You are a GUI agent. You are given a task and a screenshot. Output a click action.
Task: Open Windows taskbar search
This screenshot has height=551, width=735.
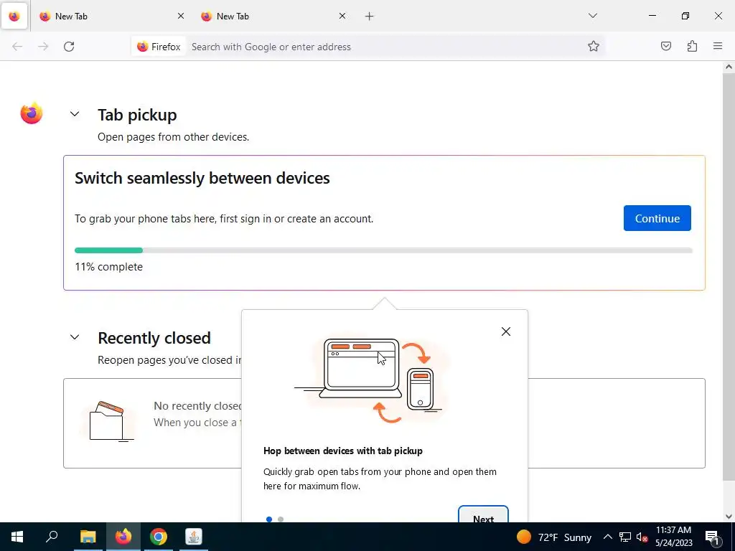tap(52, 537)
